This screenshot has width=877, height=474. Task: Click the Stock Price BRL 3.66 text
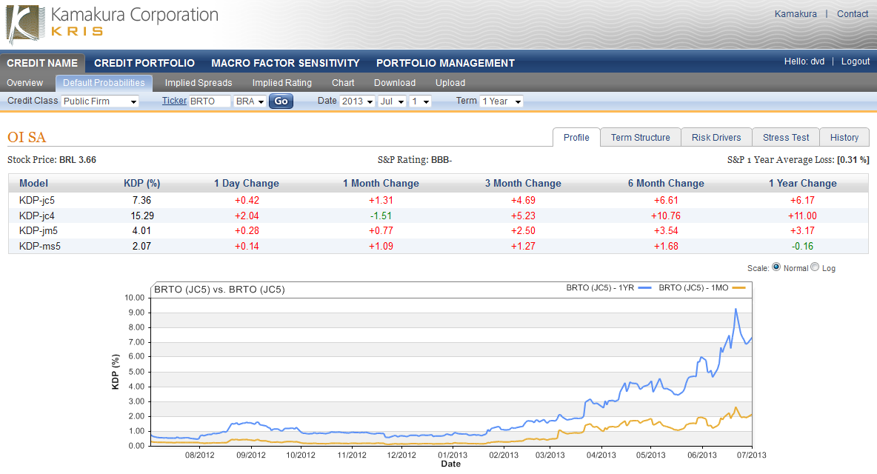pyautogui.click(x=51, y=160)
